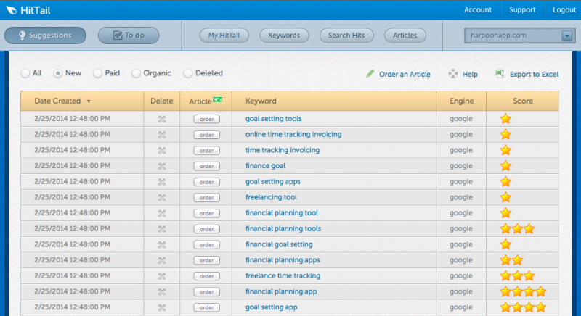This screenshot has height=316, width=581.
Task: Click the Help lifebuoy icon
Action: (x=452, y=73)
